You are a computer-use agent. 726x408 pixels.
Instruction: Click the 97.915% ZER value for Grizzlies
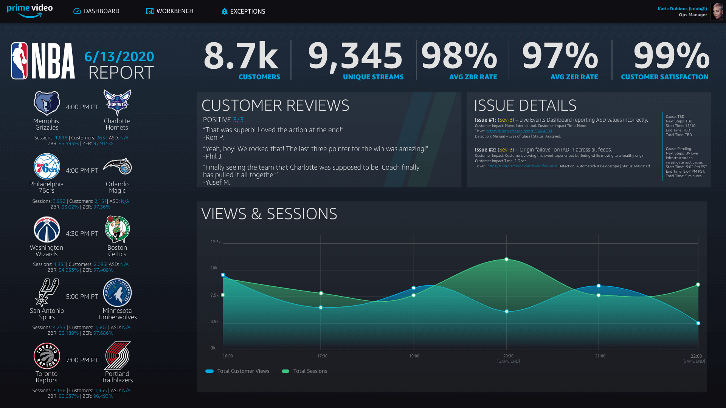103,144
